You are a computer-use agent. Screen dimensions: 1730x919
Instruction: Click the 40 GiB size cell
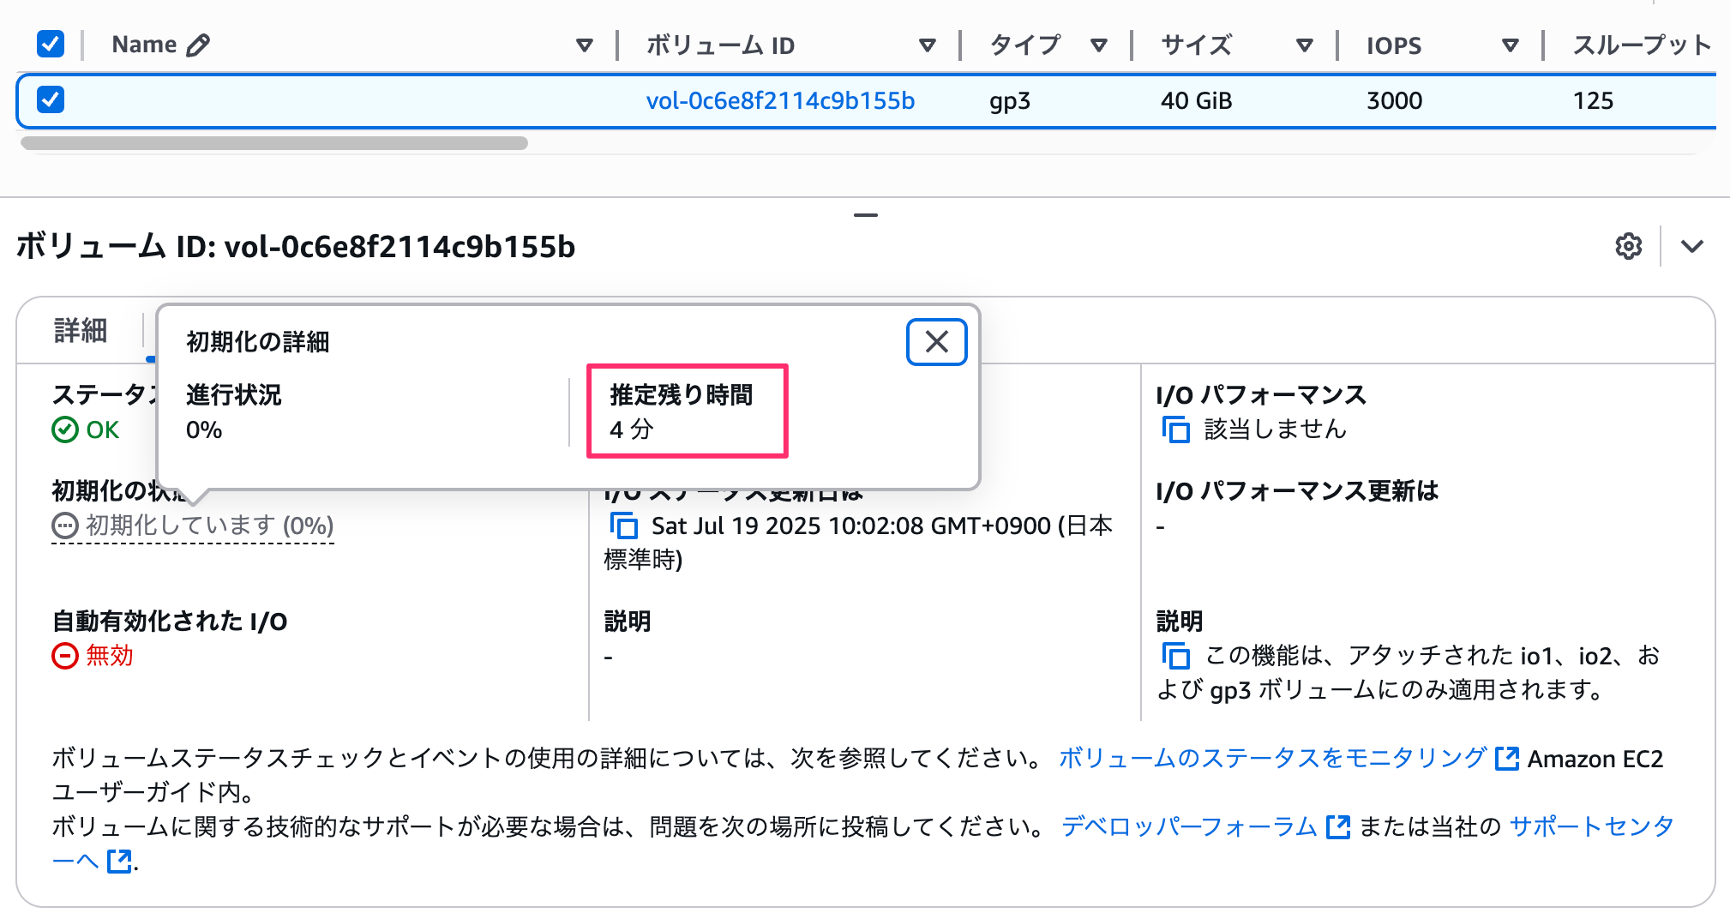(x=1197, y=101)
